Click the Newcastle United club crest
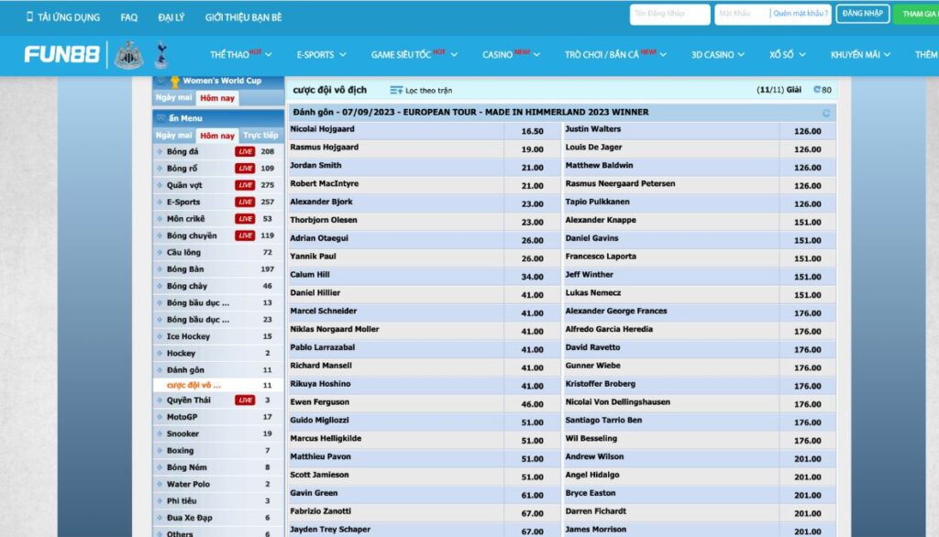The height and width of the screenshot is (537, 939). pos(128,55)
